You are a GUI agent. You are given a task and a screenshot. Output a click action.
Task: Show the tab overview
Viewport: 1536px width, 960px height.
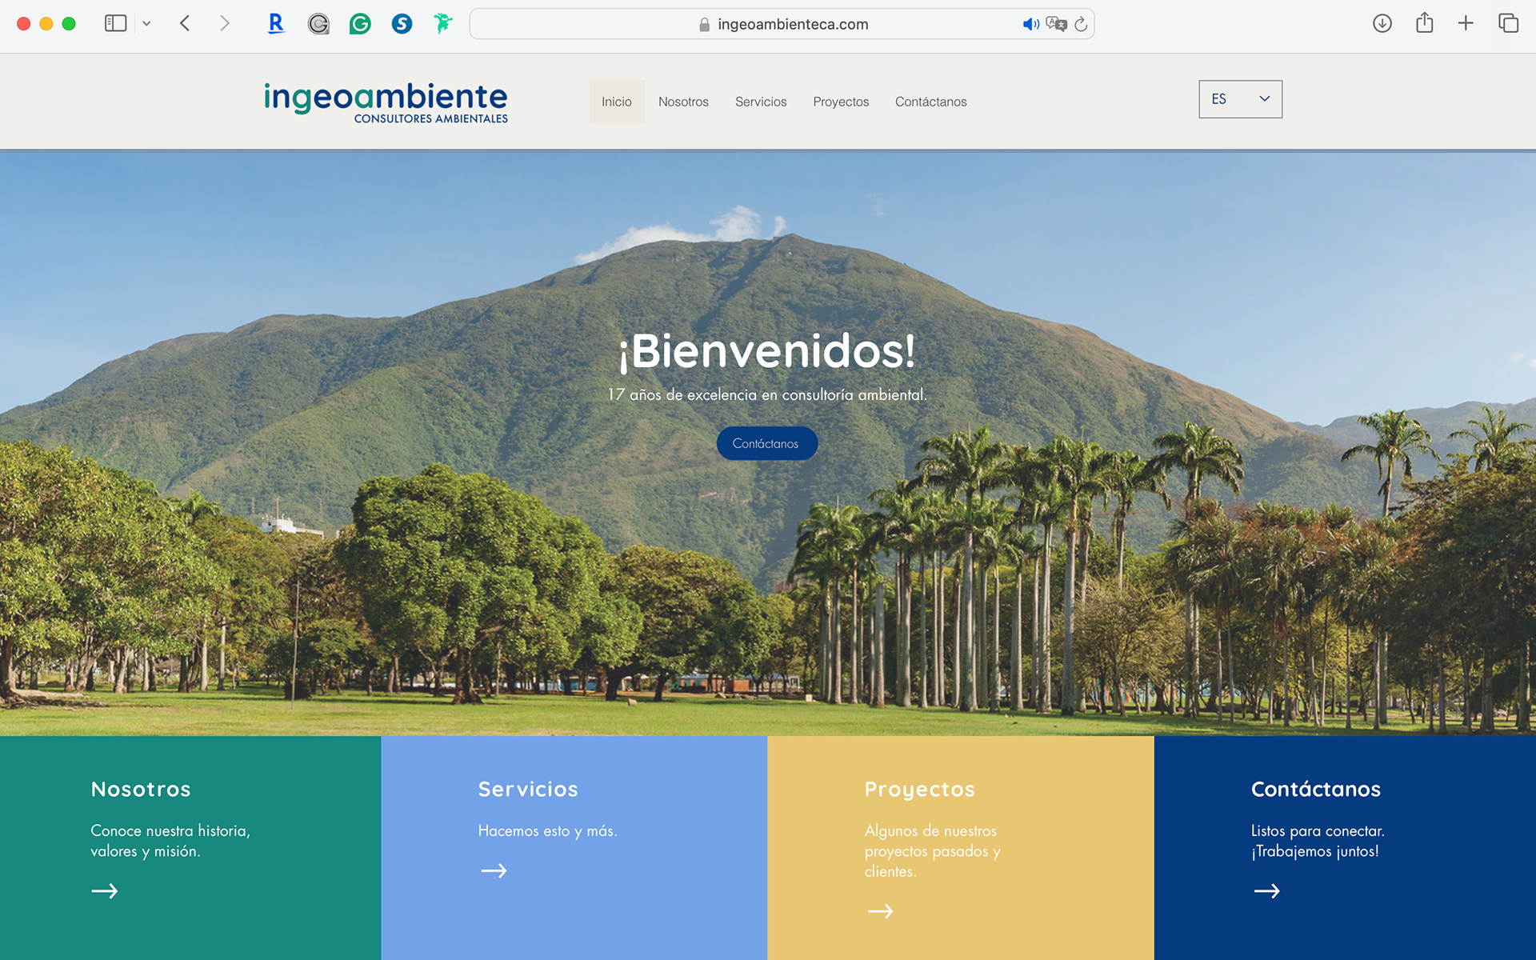(x=1508, y=24)
